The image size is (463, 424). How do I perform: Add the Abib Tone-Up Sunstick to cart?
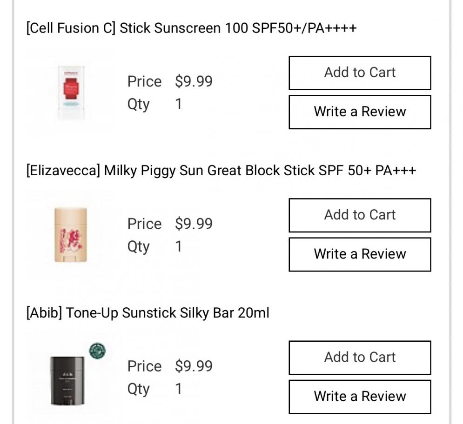pyautogui.click(x=360, y=358)
